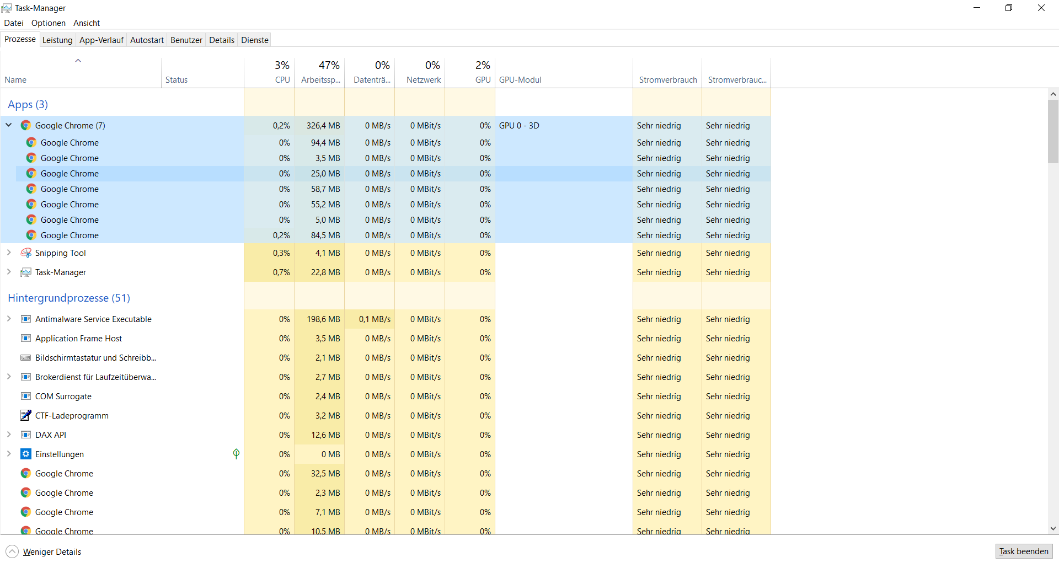Viewport: 1059px width, 568px height.
Task: Click the scrollbar down arrow
Action: (x=1053, y=528)
